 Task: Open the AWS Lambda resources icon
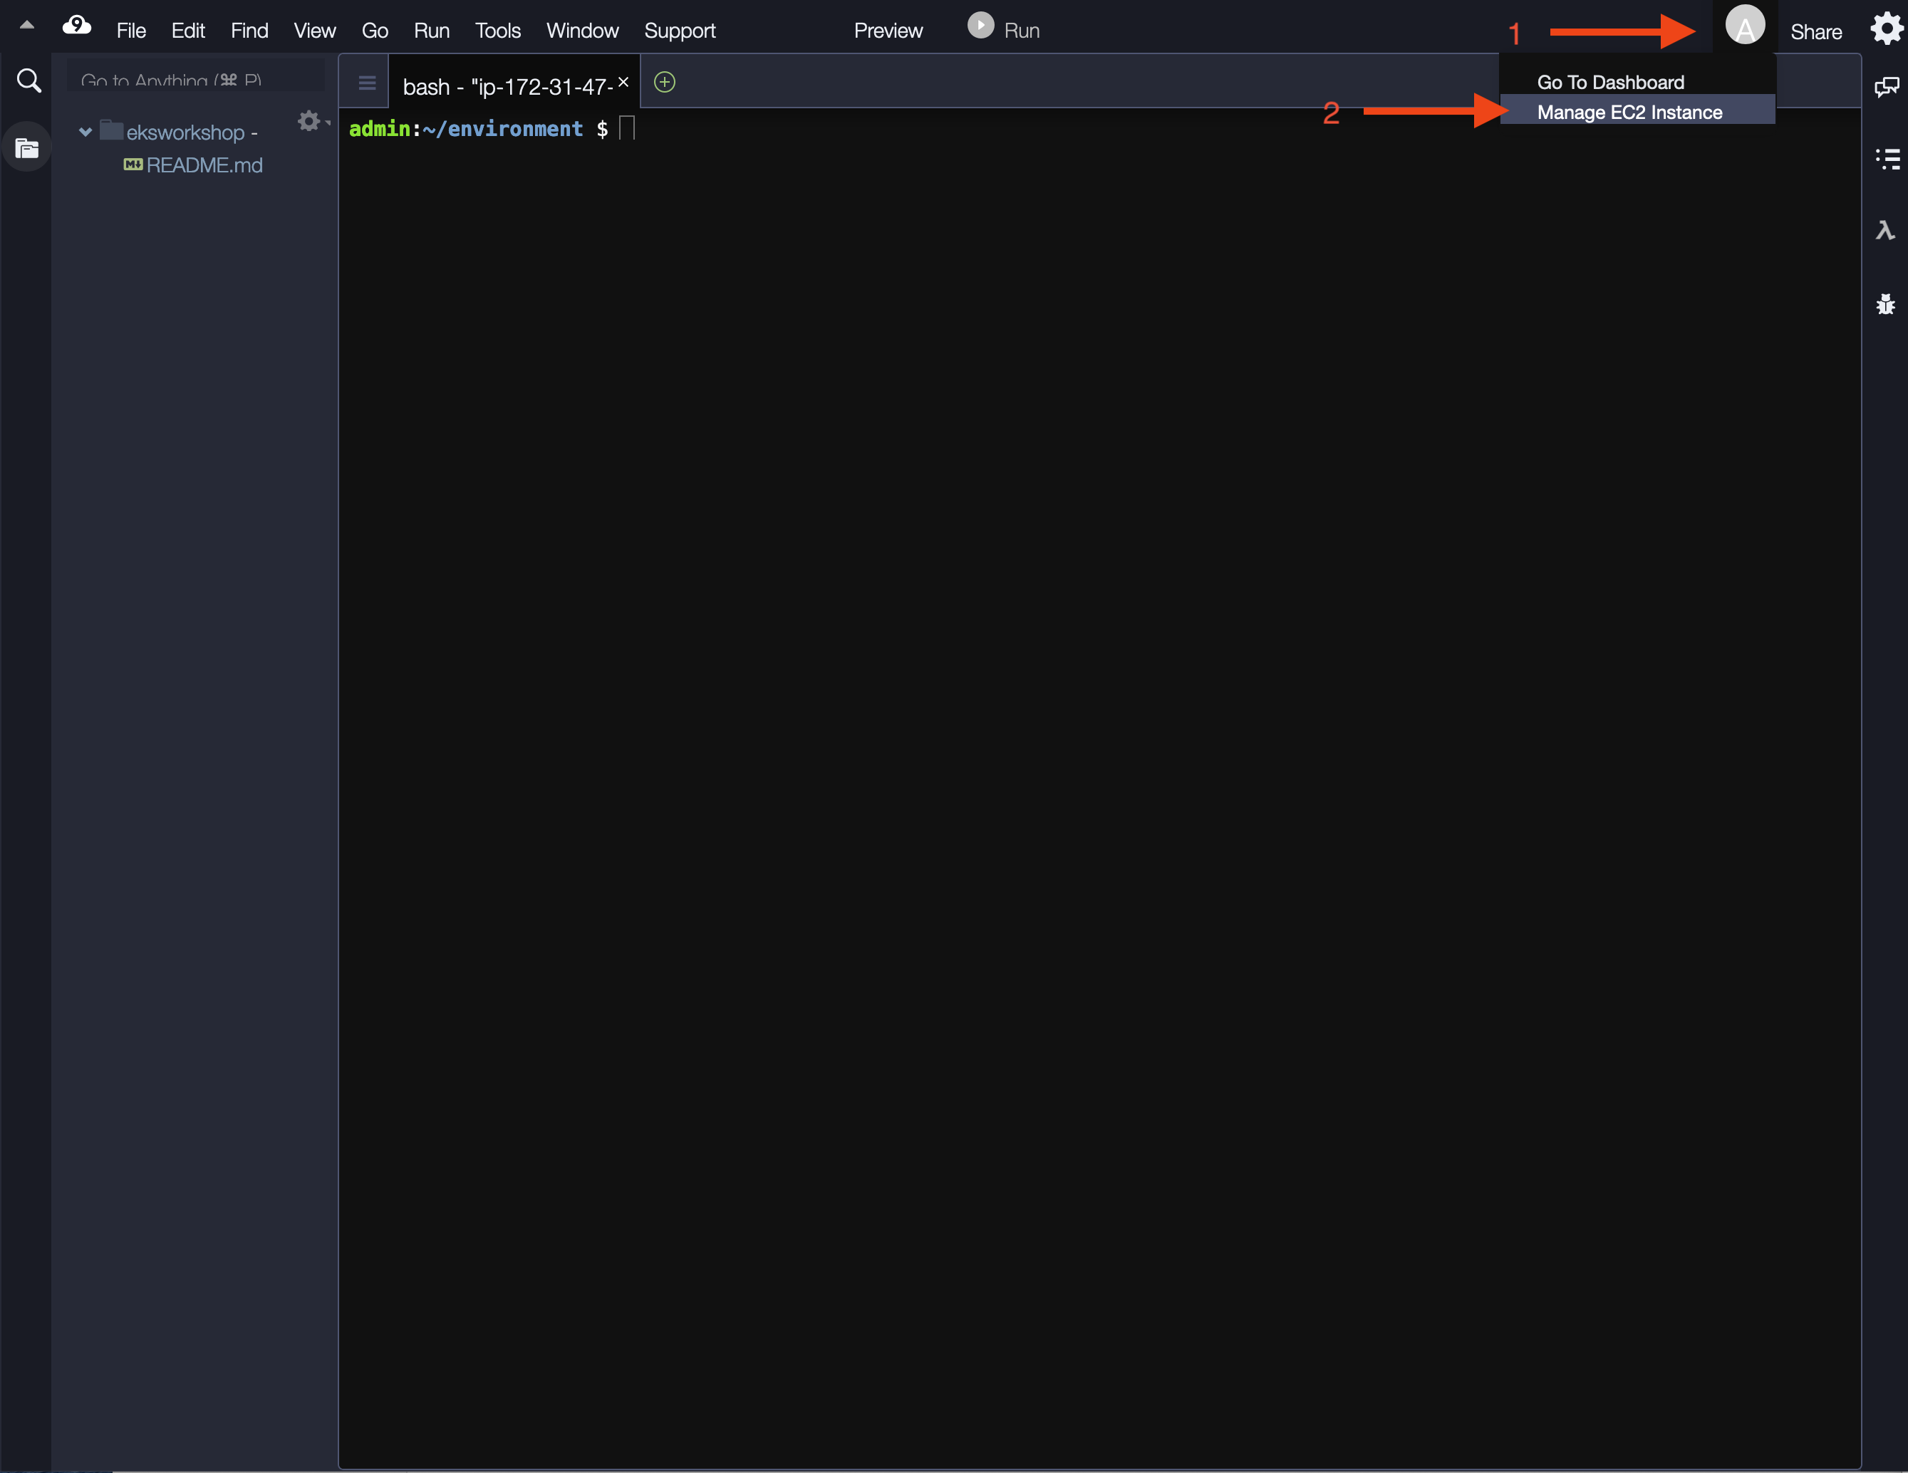(1884, 231)
